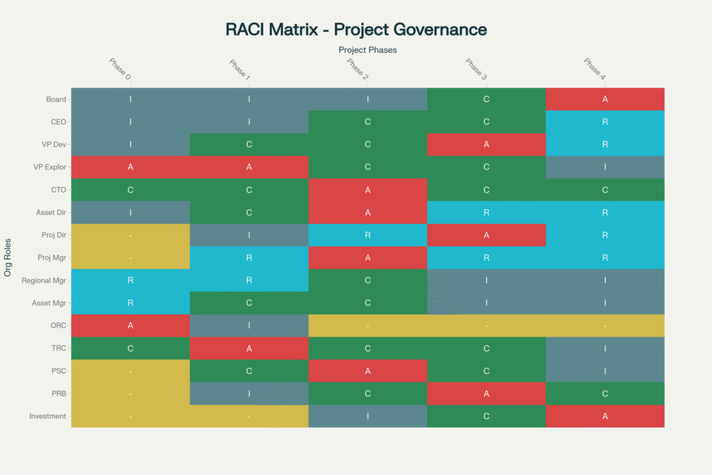Select the PRB Phase 4 green cell
712x475 pixels.
click(x=605, y=394)
